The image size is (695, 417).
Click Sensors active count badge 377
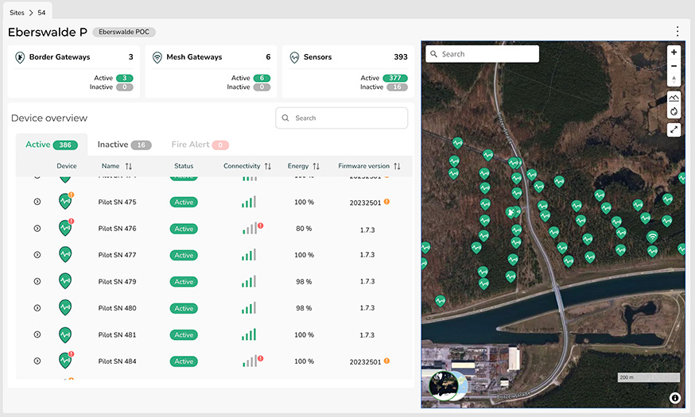395,78
